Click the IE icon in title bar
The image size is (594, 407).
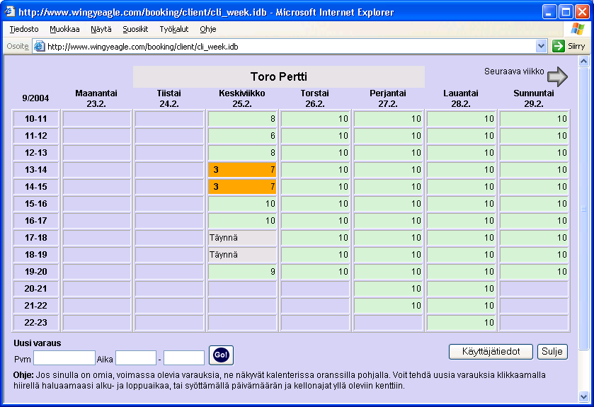[10, 11]
